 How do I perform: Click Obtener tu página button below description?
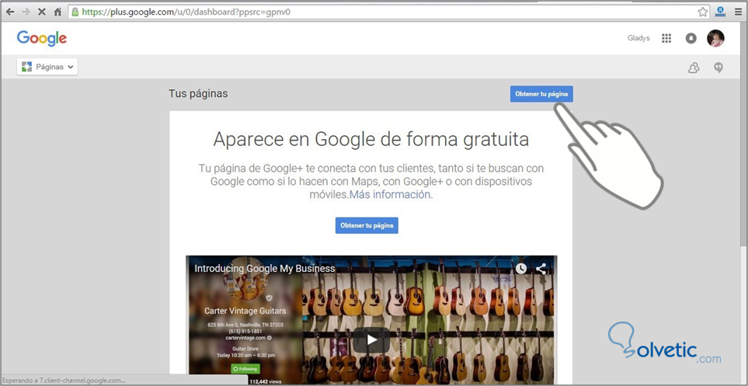click(367, 226)
